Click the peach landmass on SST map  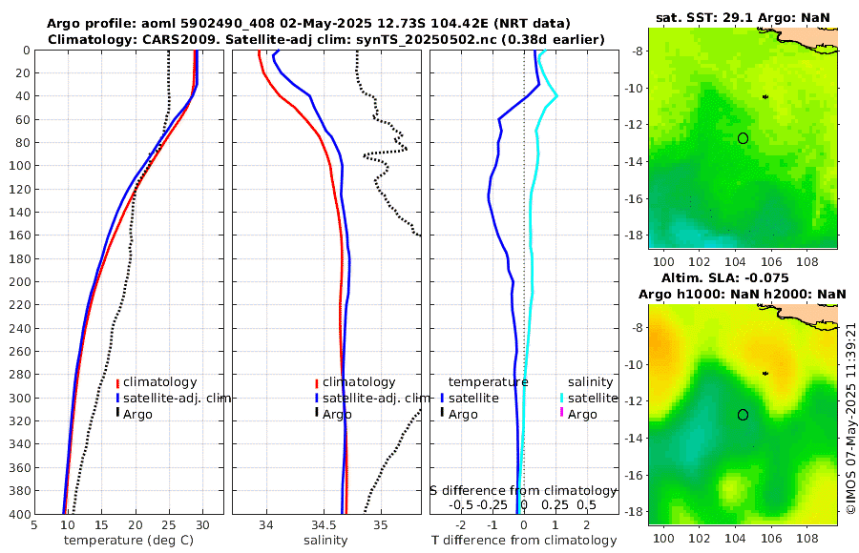click(x=810, y=38)
